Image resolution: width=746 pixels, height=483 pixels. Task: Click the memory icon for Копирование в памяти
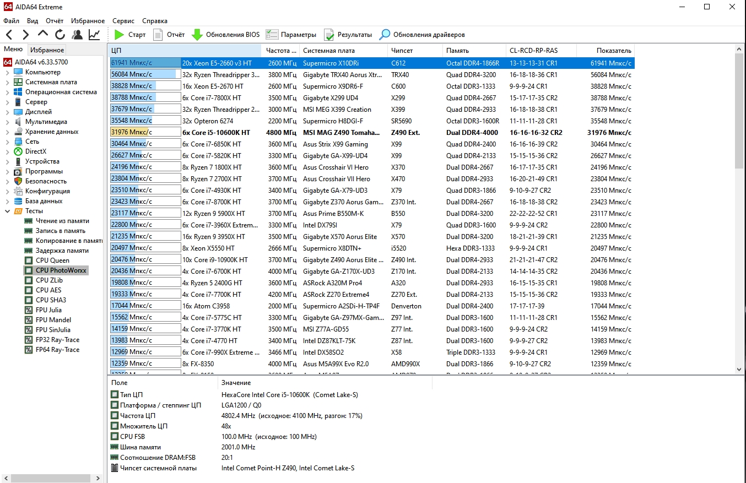tap(29, 241)
